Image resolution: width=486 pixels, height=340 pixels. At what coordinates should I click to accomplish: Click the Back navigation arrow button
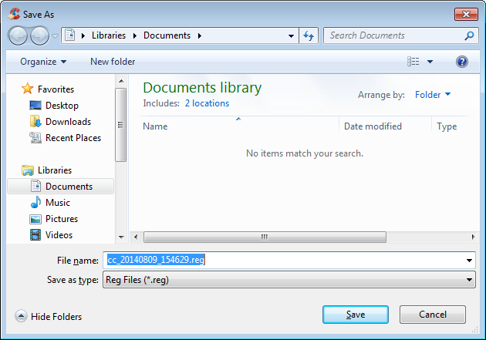(19, 35)
